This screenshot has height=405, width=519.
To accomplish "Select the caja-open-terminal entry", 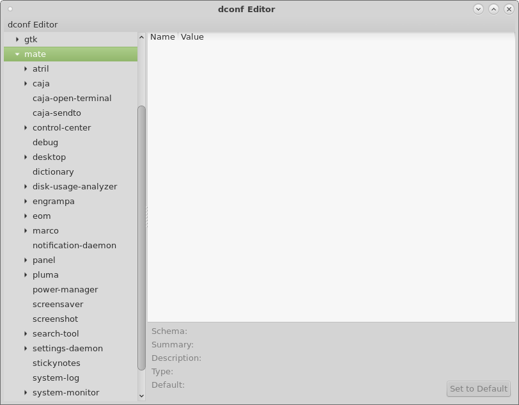I will pyautogui.click(x=72, y=99).
